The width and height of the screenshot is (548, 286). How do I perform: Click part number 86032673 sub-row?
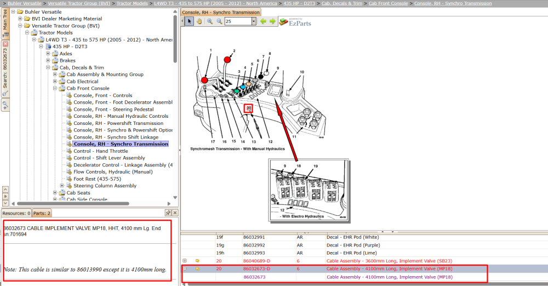254,277
